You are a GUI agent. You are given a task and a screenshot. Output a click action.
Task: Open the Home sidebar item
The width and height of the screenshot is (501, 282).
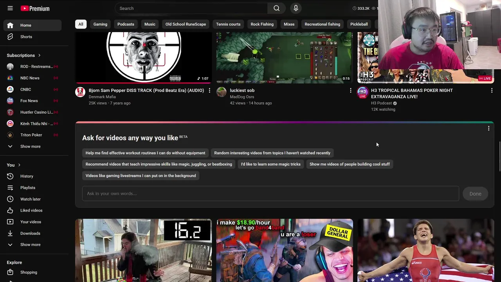point(32,25)
